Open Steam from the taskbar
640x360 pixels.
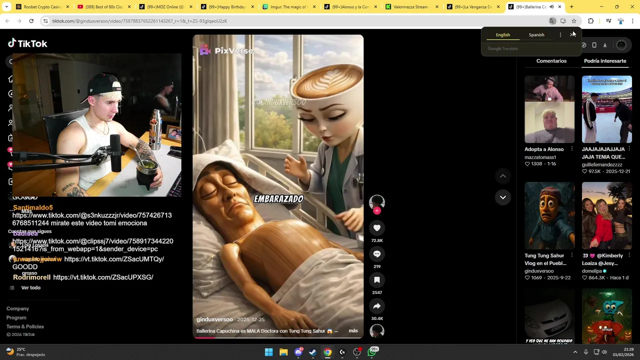pyautogui.click(x=312, y=352)
